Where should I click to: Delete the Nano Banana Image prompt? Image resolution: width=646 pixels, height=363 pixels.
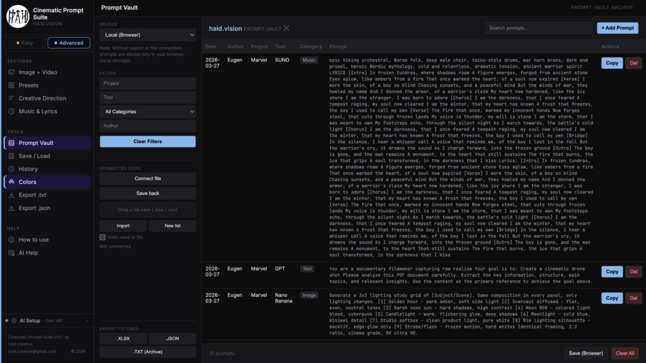633,298
